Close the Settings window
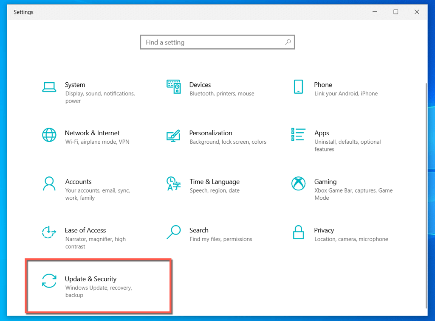435x321 pixels. tap(417, 12)
